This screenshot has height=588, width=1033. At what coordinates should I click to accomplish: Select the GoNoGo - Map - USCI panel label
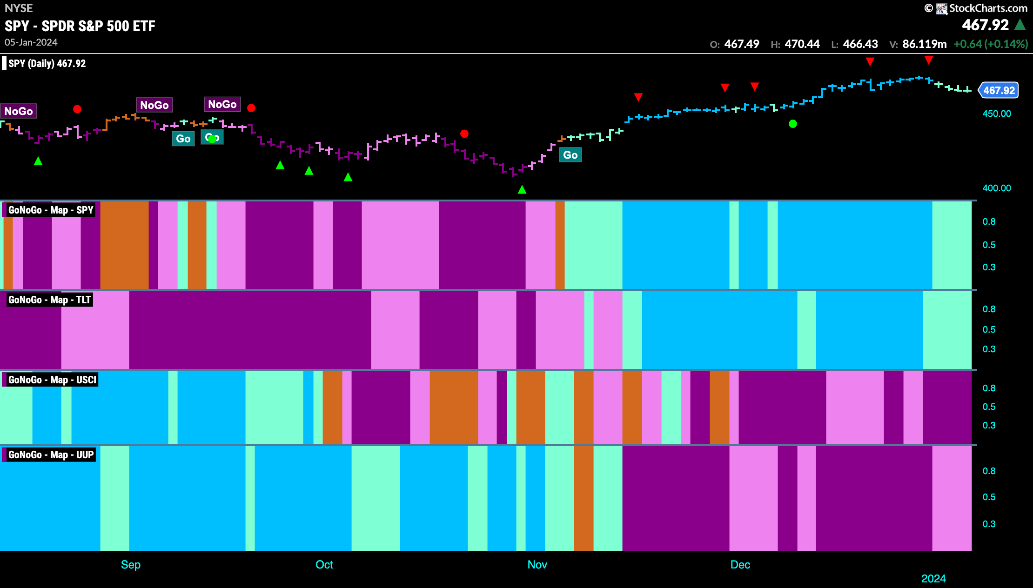(52, 380)
